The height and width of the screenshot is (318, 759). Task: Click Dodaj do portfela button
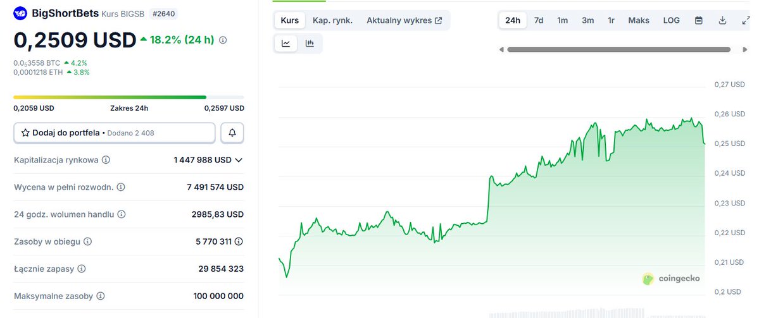tap(114, 133)
